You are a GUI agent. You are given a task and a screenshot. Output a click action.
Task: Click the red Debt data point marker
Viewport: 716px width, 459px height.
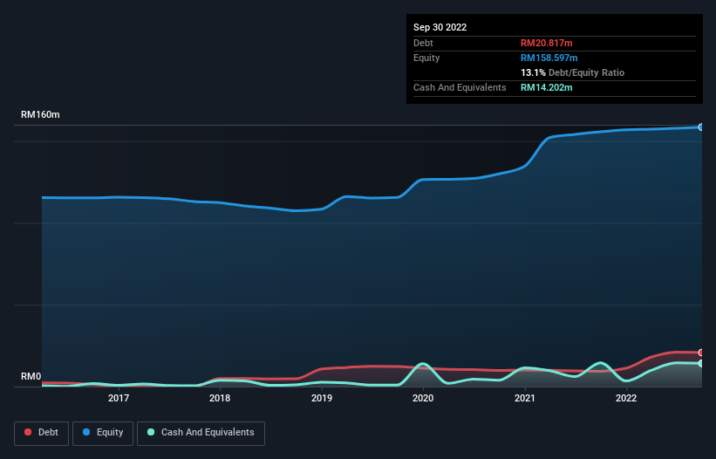click(x=701, y=353)
